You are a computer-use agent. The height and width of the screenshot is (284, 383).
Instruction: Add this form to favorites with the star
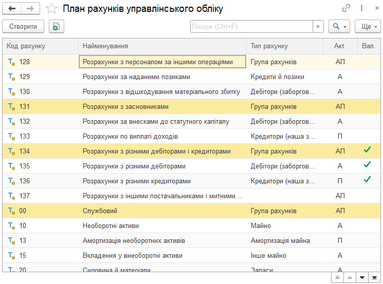click(51, 9)
